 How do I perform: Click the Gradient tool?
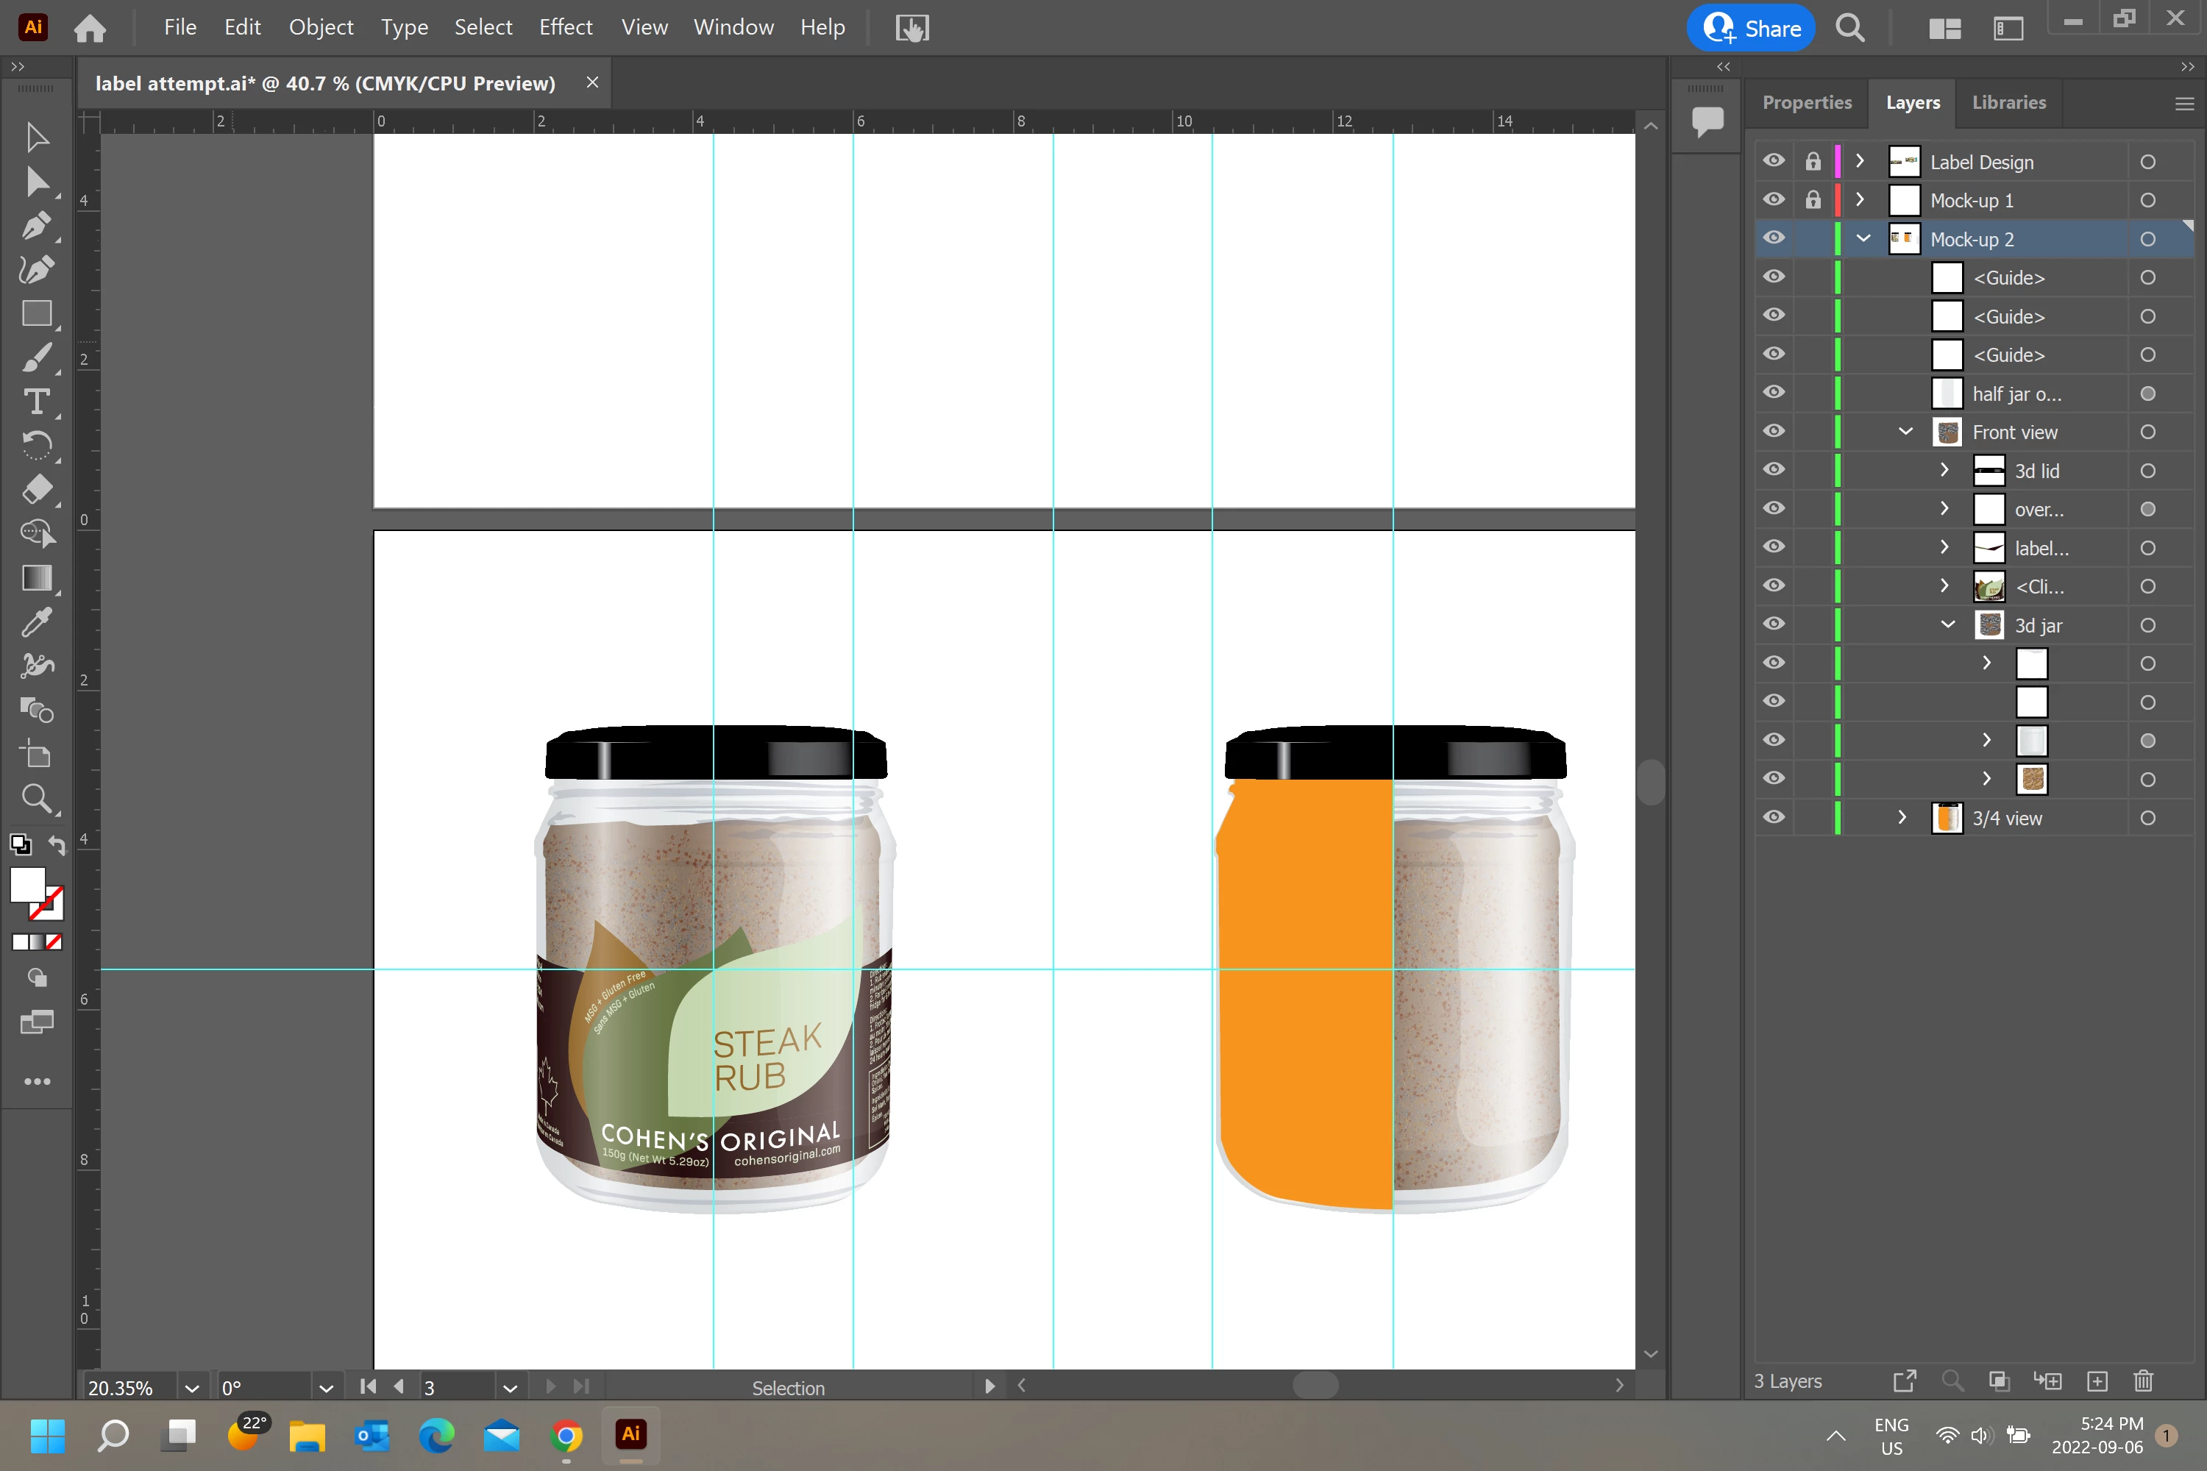point(35,578)
